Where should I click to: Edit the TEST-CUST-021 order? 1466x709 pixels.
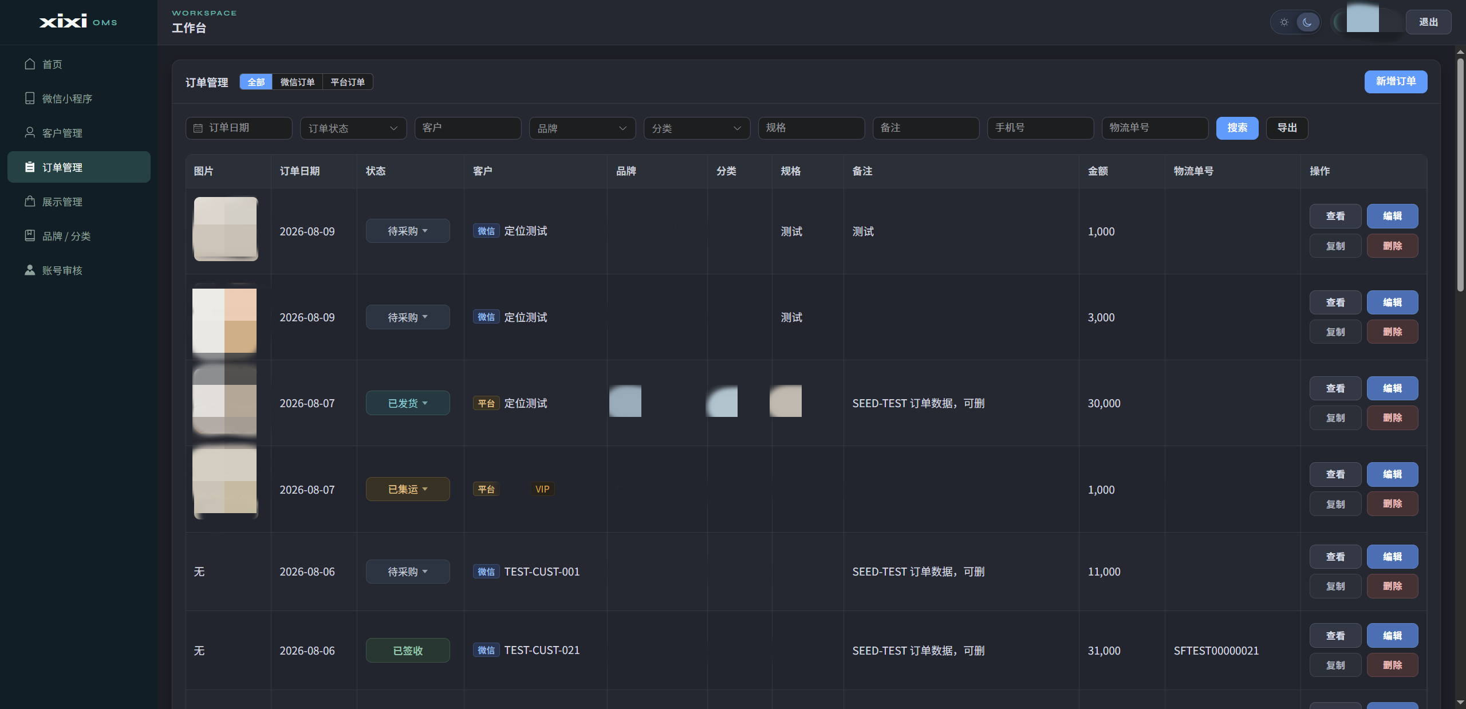pos(1392,636)
